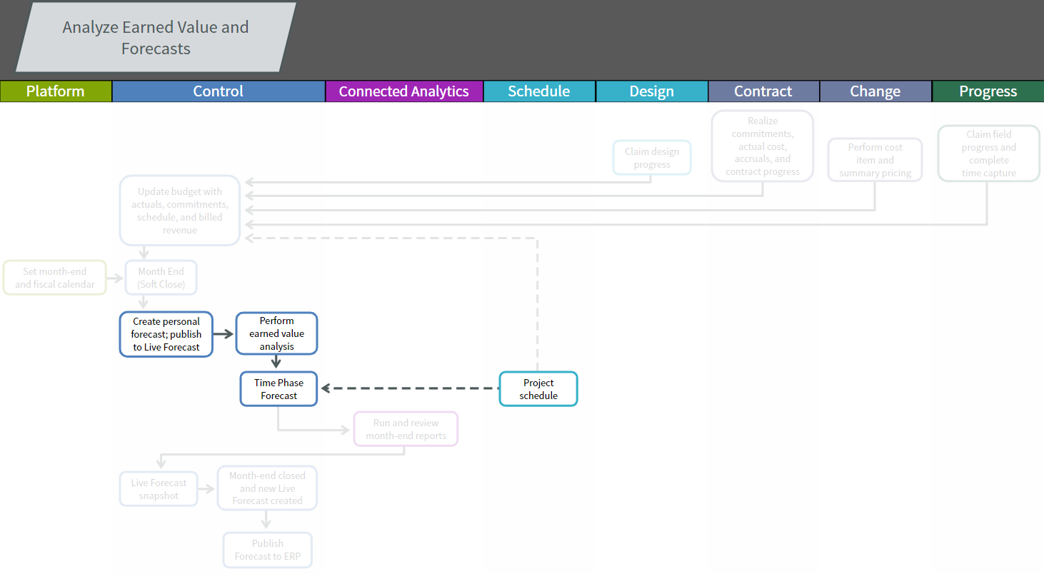
Task: Select Run and review month-end reports
Action: (406, 429)
